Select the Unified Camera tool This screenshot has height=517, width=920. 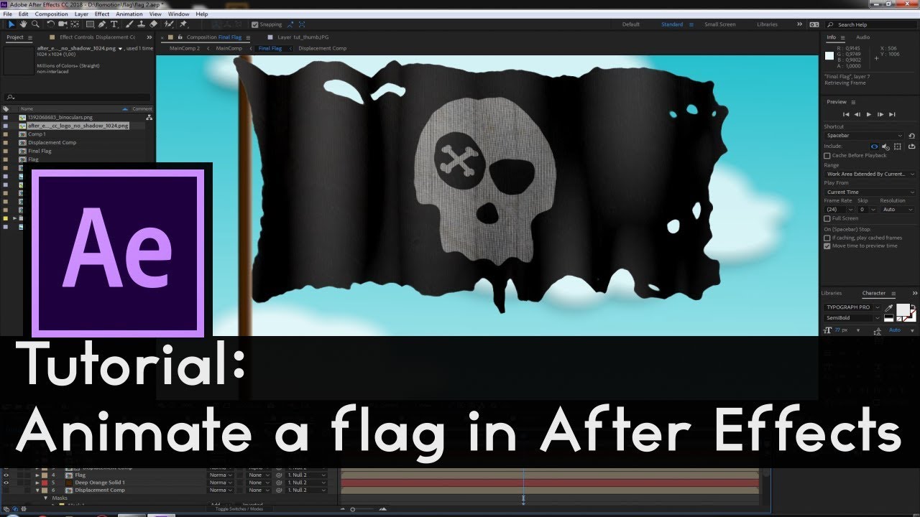coord(61,24)
